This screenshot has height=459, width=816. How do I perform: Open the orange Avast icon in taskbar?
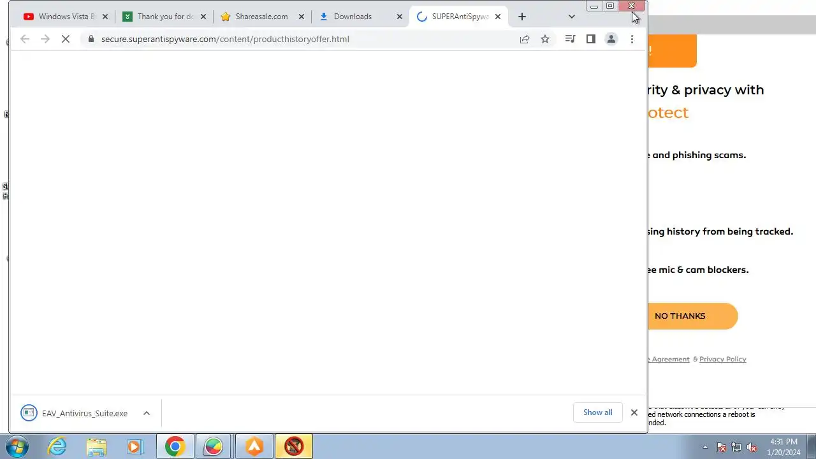(x=254, y=446)
